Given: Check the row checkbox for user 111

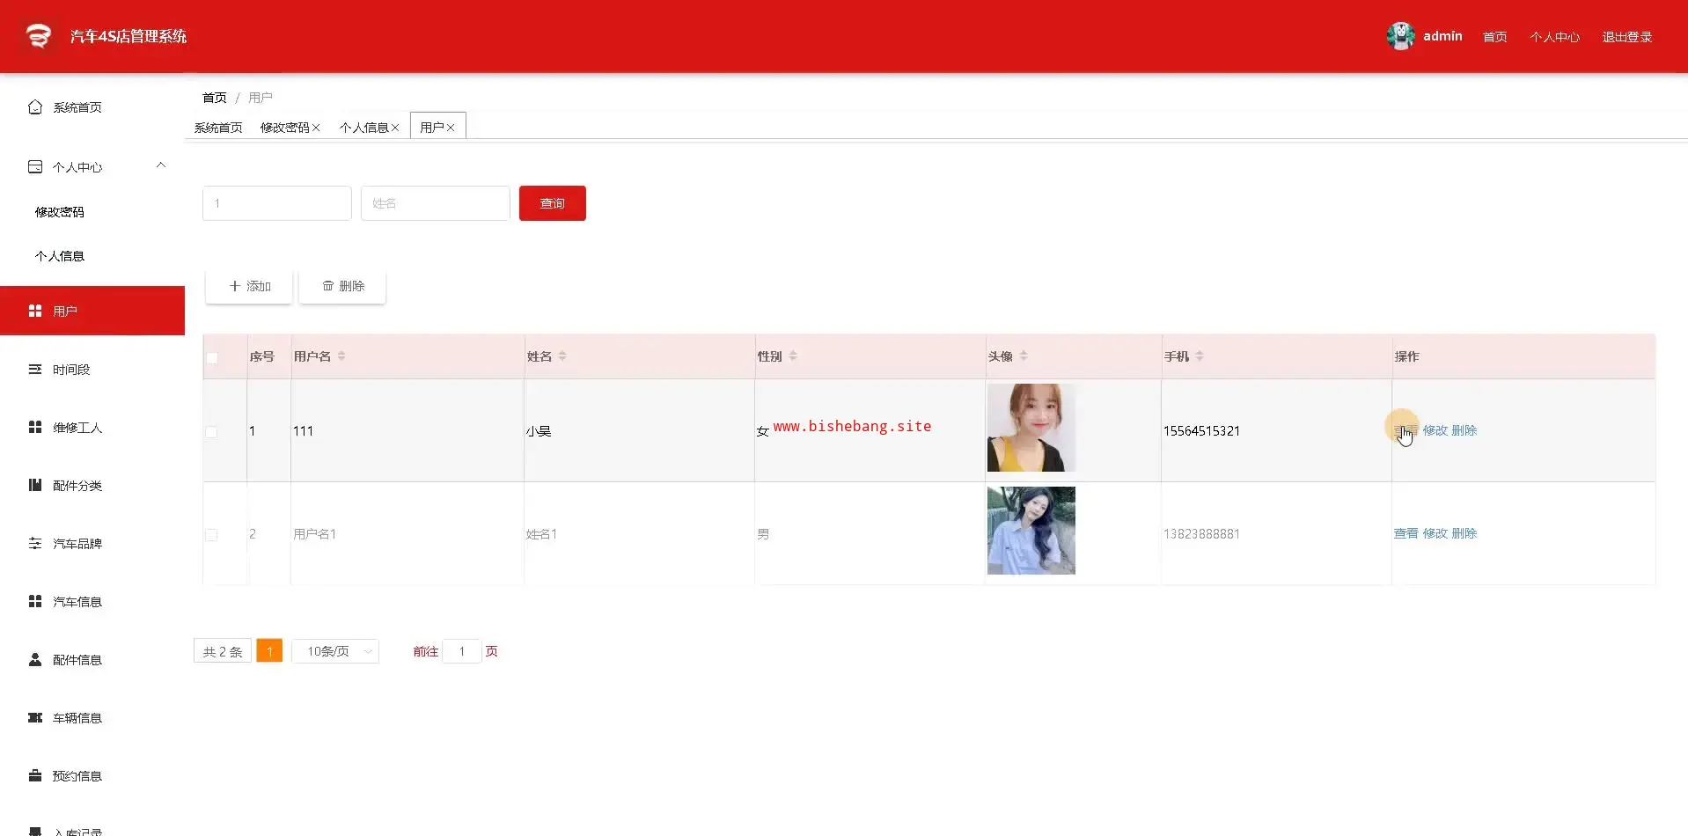Looking at the screenshot, I should (211, 432).
